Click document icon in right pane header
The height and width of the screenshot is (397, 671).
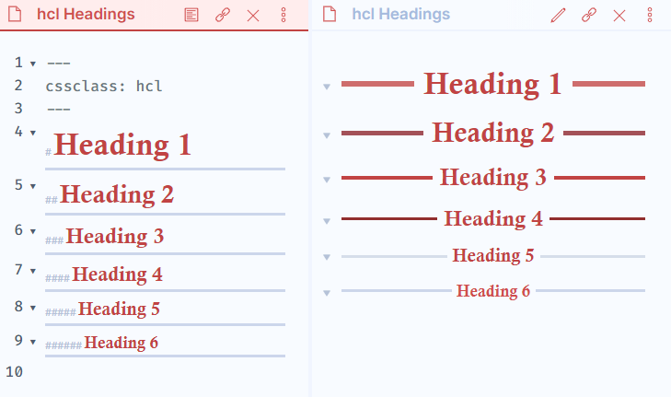pos(331,15)
